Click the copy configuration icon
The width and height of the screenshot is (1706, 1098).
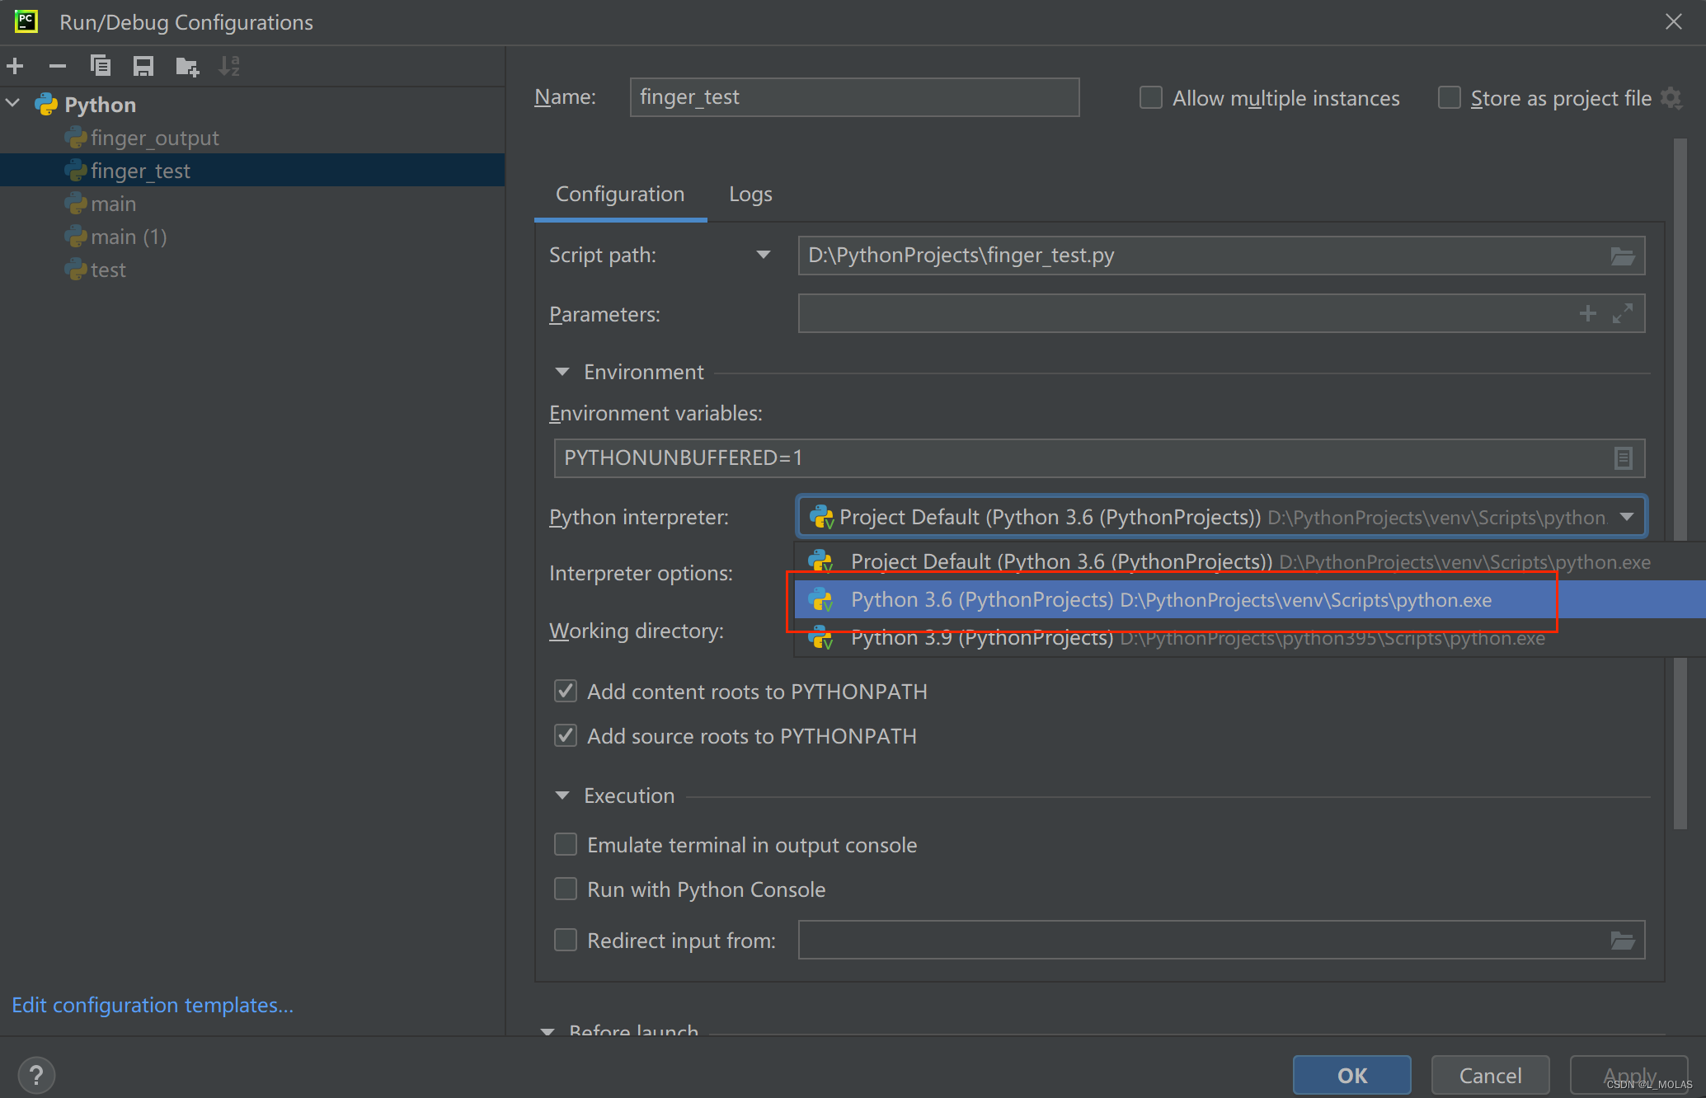pos(101,66)
